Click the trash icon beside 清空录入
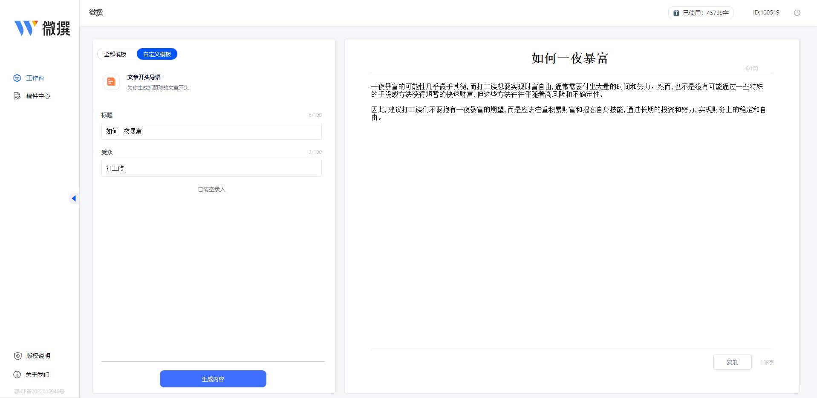 (x=199, y=189)
